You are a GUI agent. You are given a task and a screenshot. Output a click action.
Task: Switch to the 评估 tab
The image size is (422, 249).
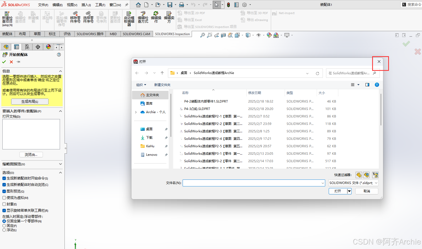tap(67, 34)
